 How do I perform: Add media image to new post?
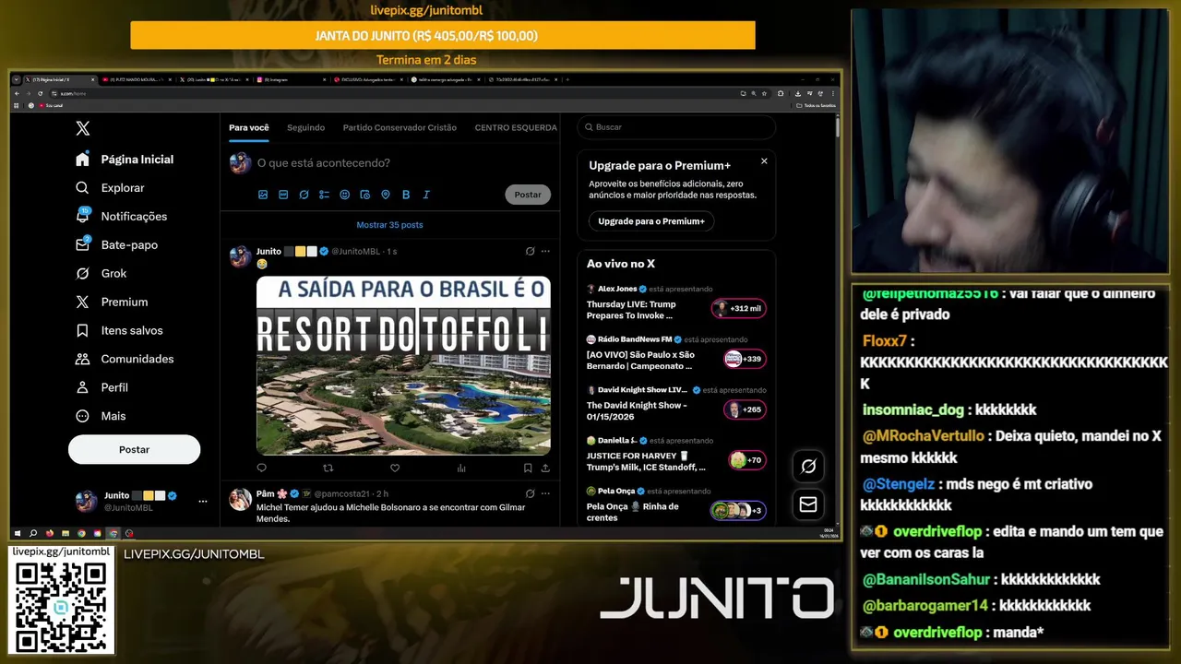[x=263, y=195]
